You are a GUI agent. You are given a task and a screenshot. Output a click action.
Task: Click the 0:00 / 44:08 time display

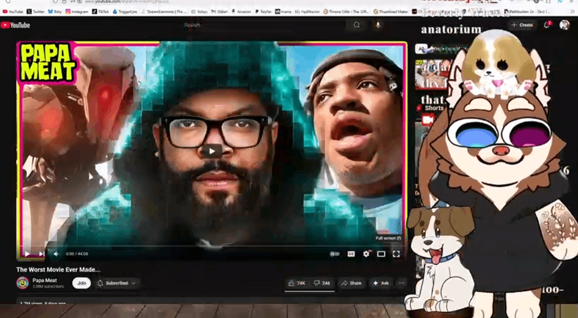[x=77, y=254]
